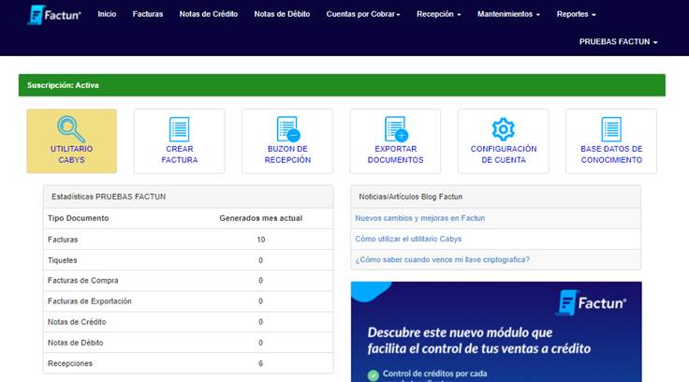The width and height of the screenshot is (689, 382).
Task: Select the Tiquetes row label
Action: [62, 260]
